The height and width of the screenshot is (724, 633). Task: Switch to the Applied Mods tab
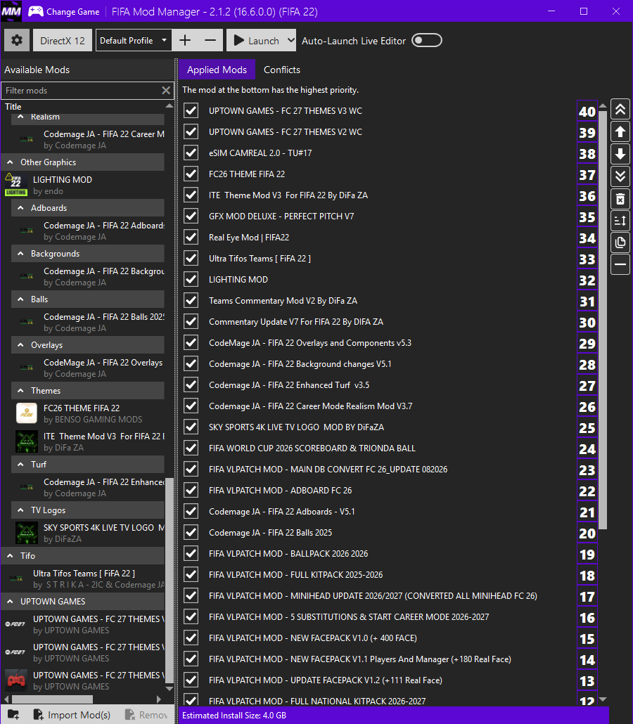coord(217,70)
